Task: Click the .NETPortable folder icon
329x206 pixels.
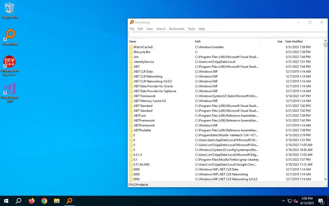Action: 131,130
